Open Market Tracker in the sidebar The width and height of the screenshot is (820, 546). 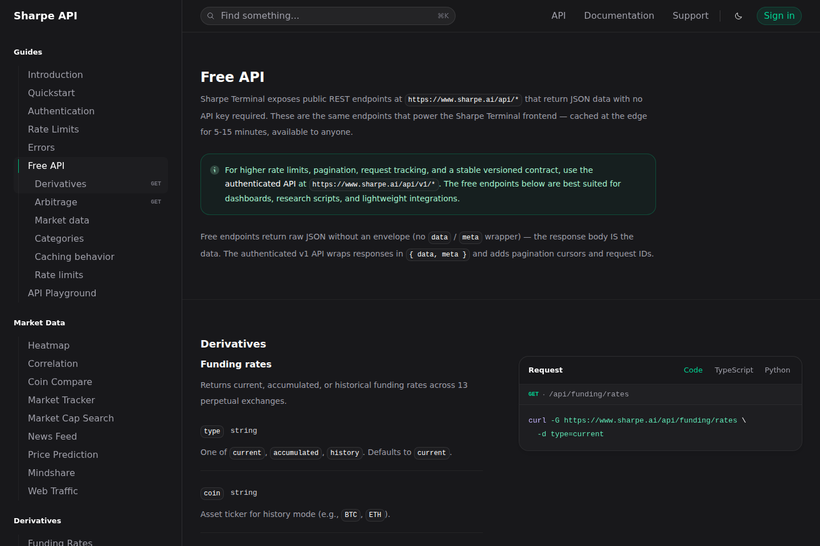[61, 400]
